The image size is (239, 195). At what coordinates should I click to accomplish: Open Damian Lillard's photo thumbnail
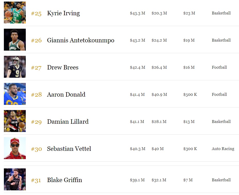point(15,121)
